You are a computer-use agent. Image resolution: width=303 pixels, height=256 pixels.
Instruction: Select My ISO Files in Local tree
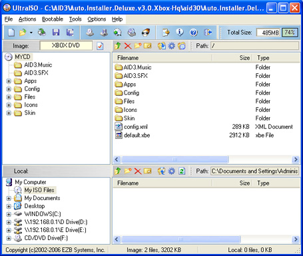[x=39, y=190]
